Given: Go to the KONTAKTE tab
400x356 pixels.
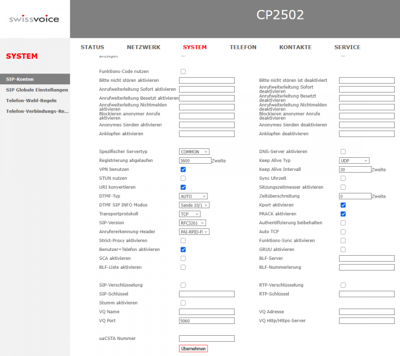Looking at the screenshot, I should [296, 47].
